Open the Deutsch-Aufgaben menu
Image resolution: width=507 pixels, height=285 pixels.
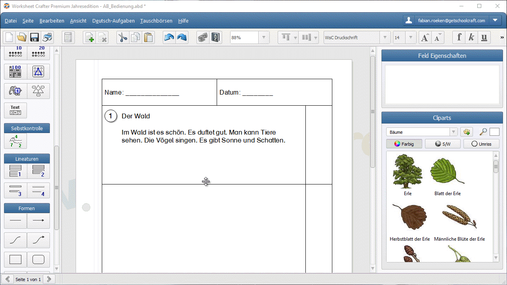tap(113, 21)
